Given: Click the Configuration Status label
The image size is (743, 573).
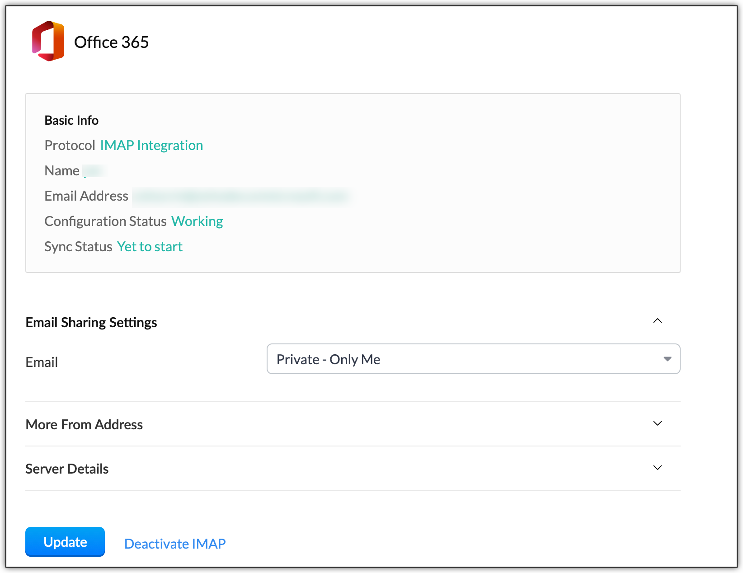Looking at the screenshot, I should click(106, 221).
